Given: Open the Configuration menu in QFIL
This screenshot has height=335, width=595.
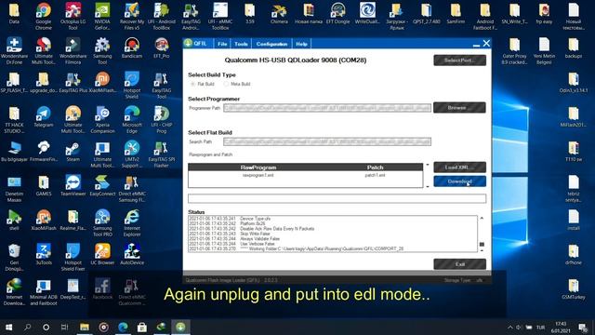Looking at the screenshot, I should tap(271, 44).
